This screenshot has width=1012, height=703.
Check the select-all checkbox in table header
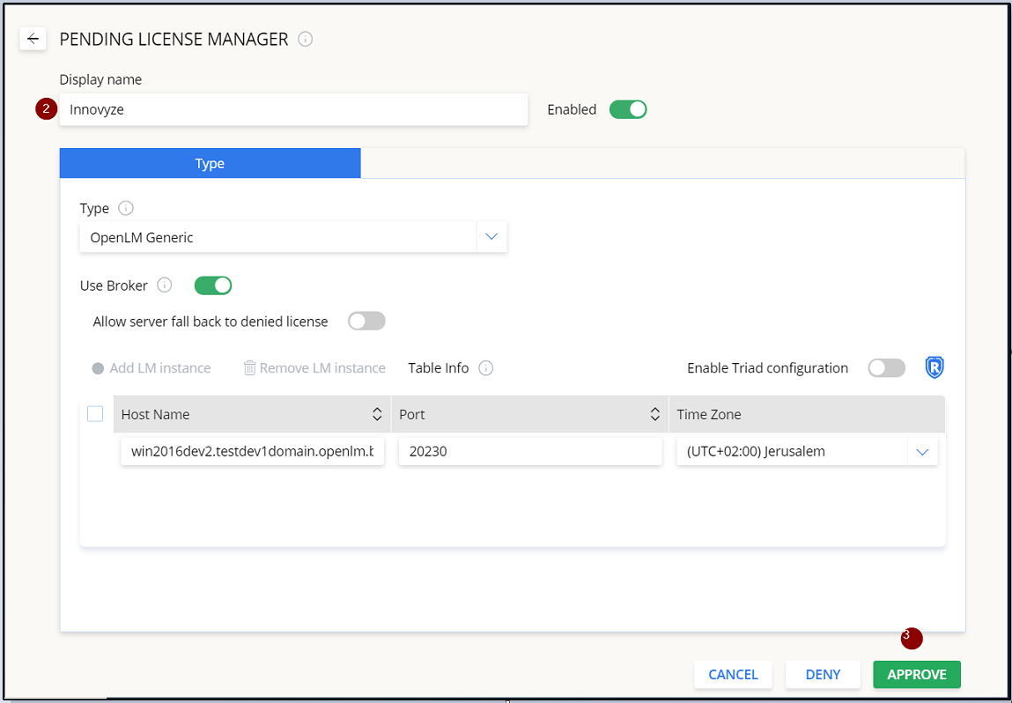95,414
